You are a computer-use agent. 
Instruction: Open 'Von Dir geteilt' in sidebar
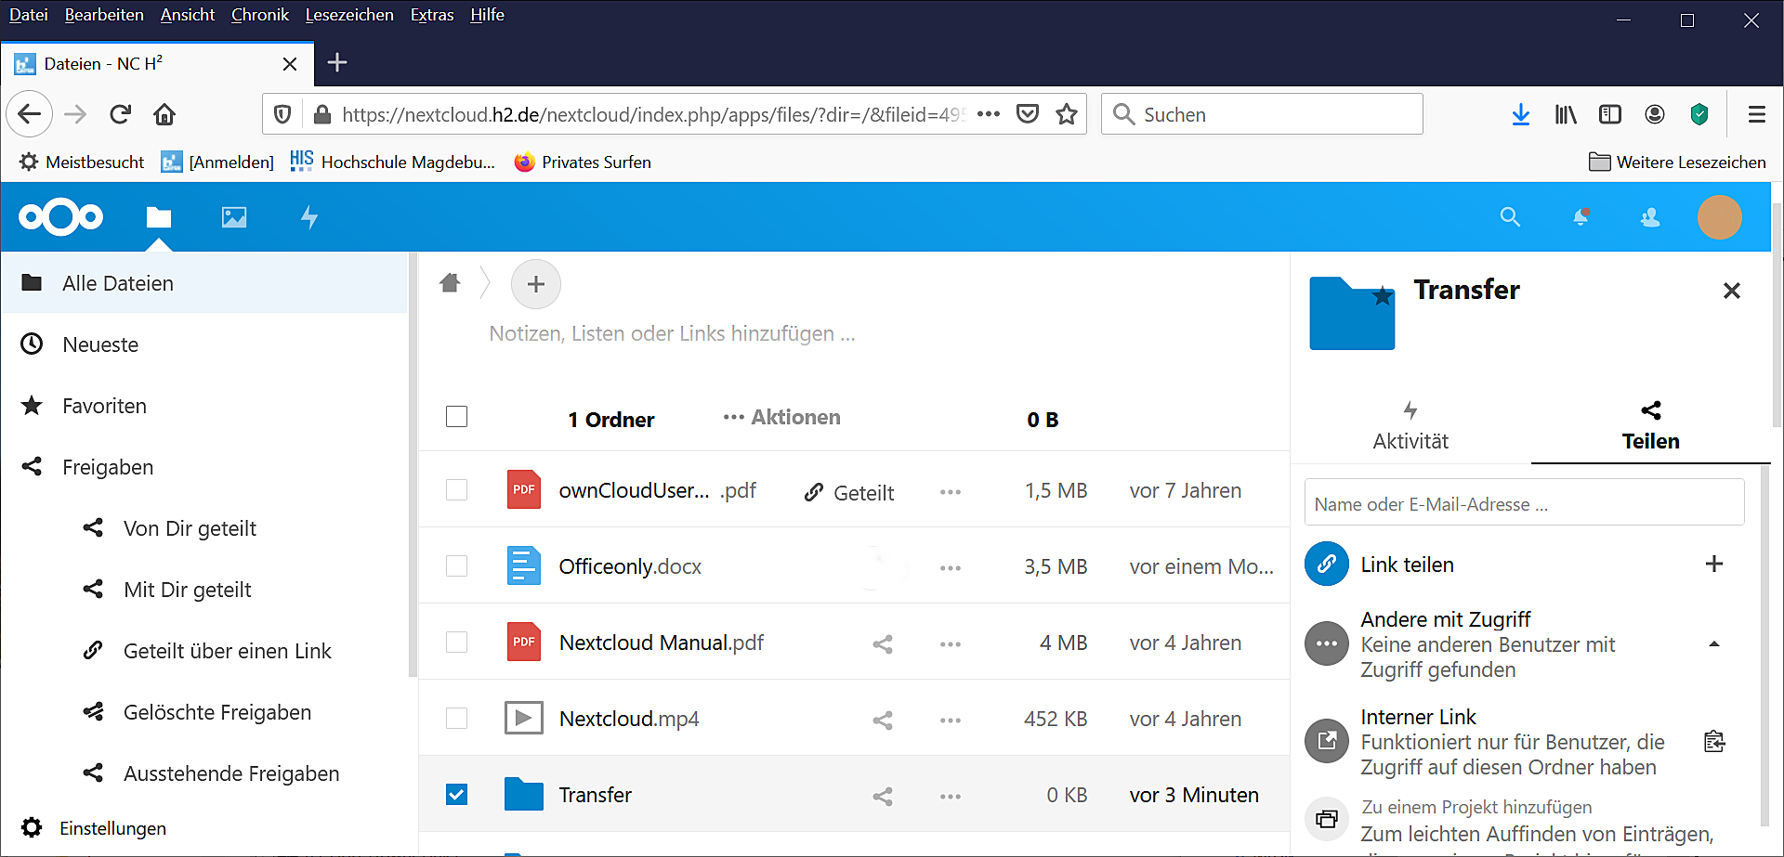point(190,528)
